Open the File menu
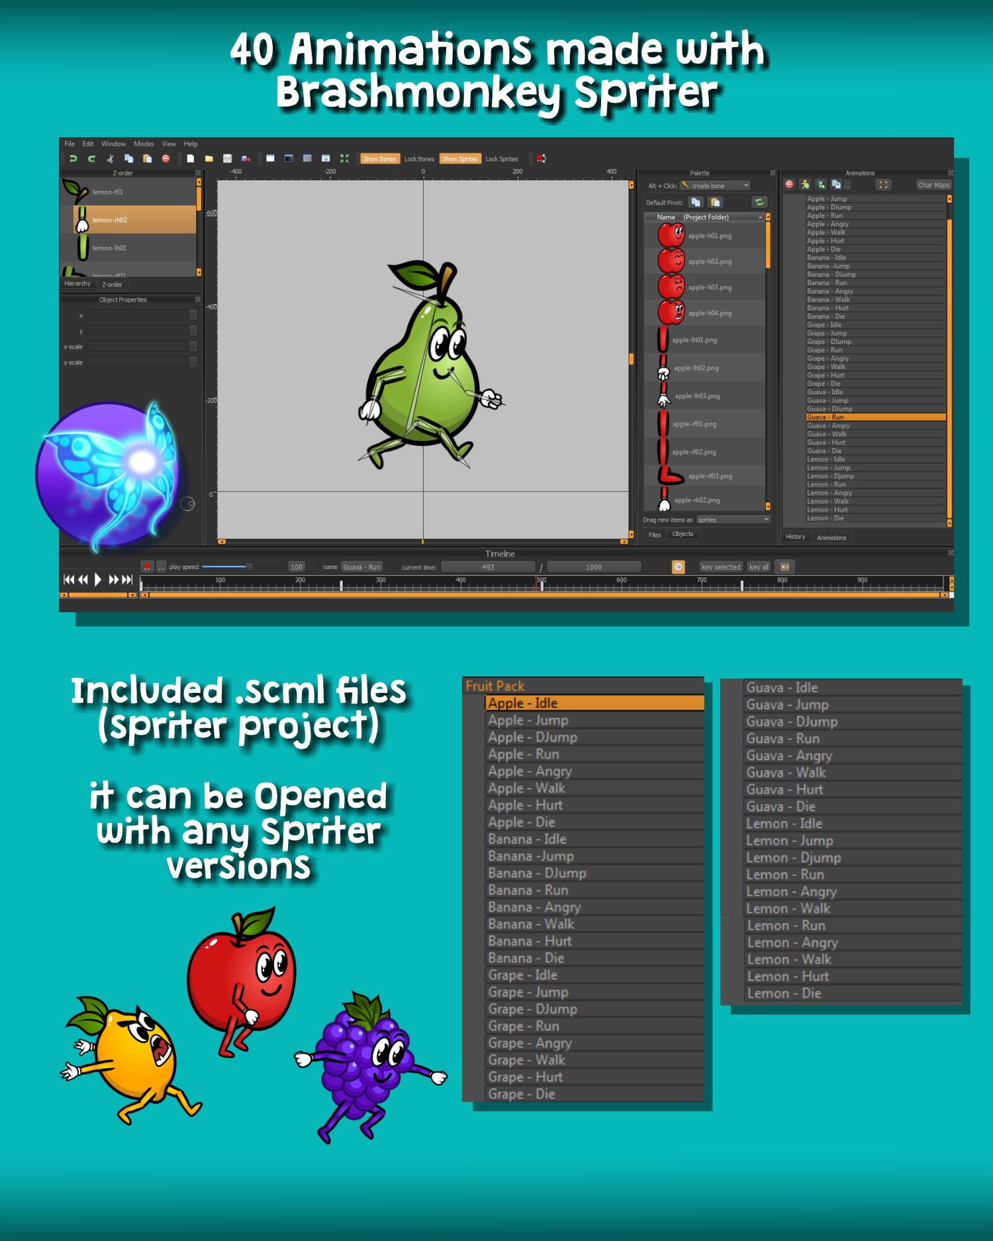This screenshot has width=993, height=1241. 70,144
